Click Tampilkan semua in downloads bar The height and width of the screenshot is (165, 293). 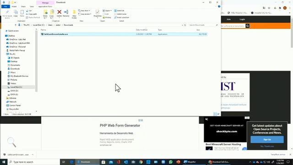(x=278, y=154)
